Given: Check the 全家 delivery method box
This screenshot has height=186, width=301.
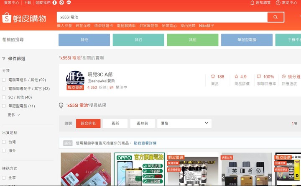Looking at the screenshot, I should [x=4, y=178].
